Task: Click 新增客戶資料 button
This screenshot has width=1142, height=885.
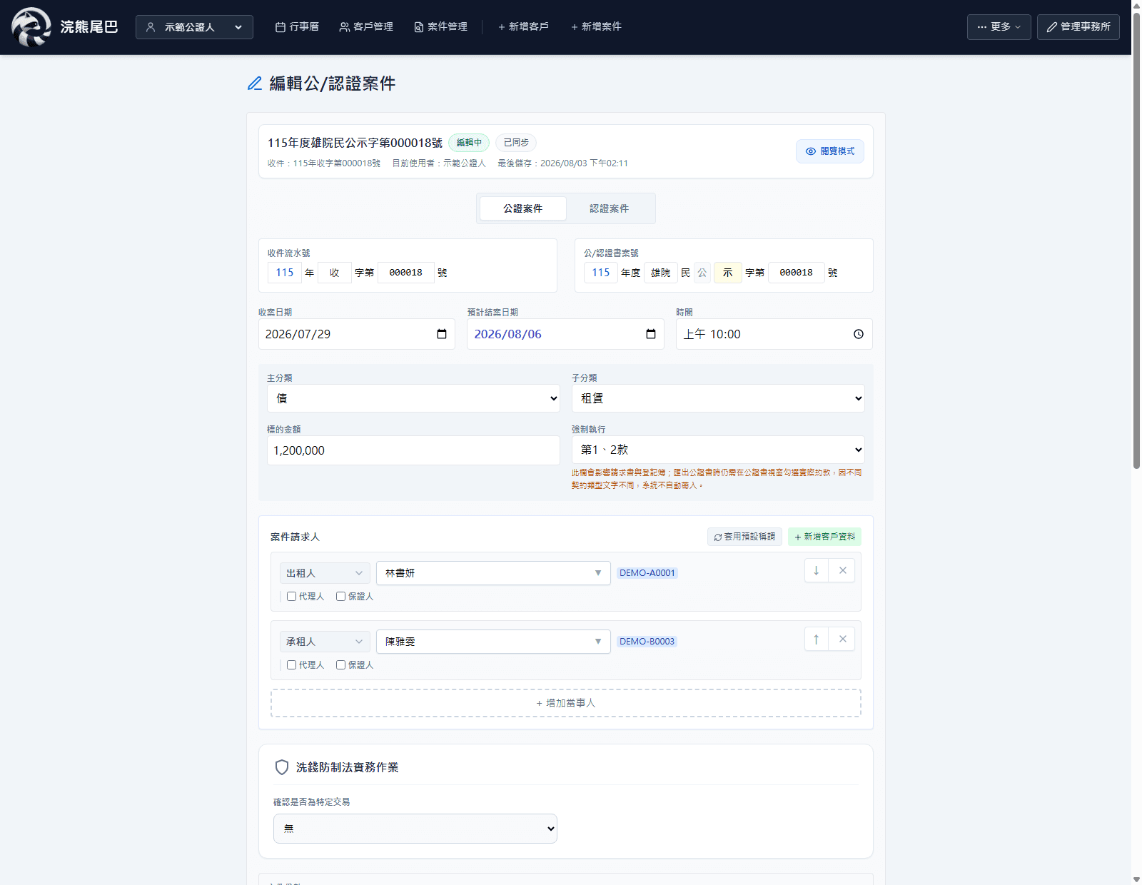Action: [x=824, y=537]
